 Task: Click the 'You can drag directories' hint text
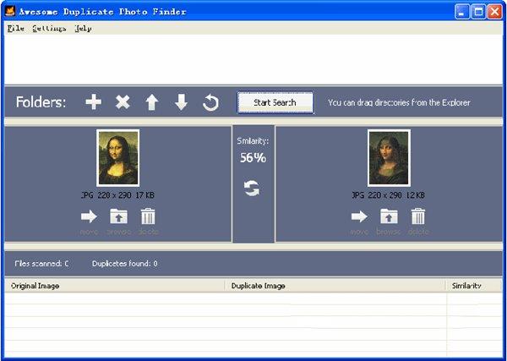[399, 103]
